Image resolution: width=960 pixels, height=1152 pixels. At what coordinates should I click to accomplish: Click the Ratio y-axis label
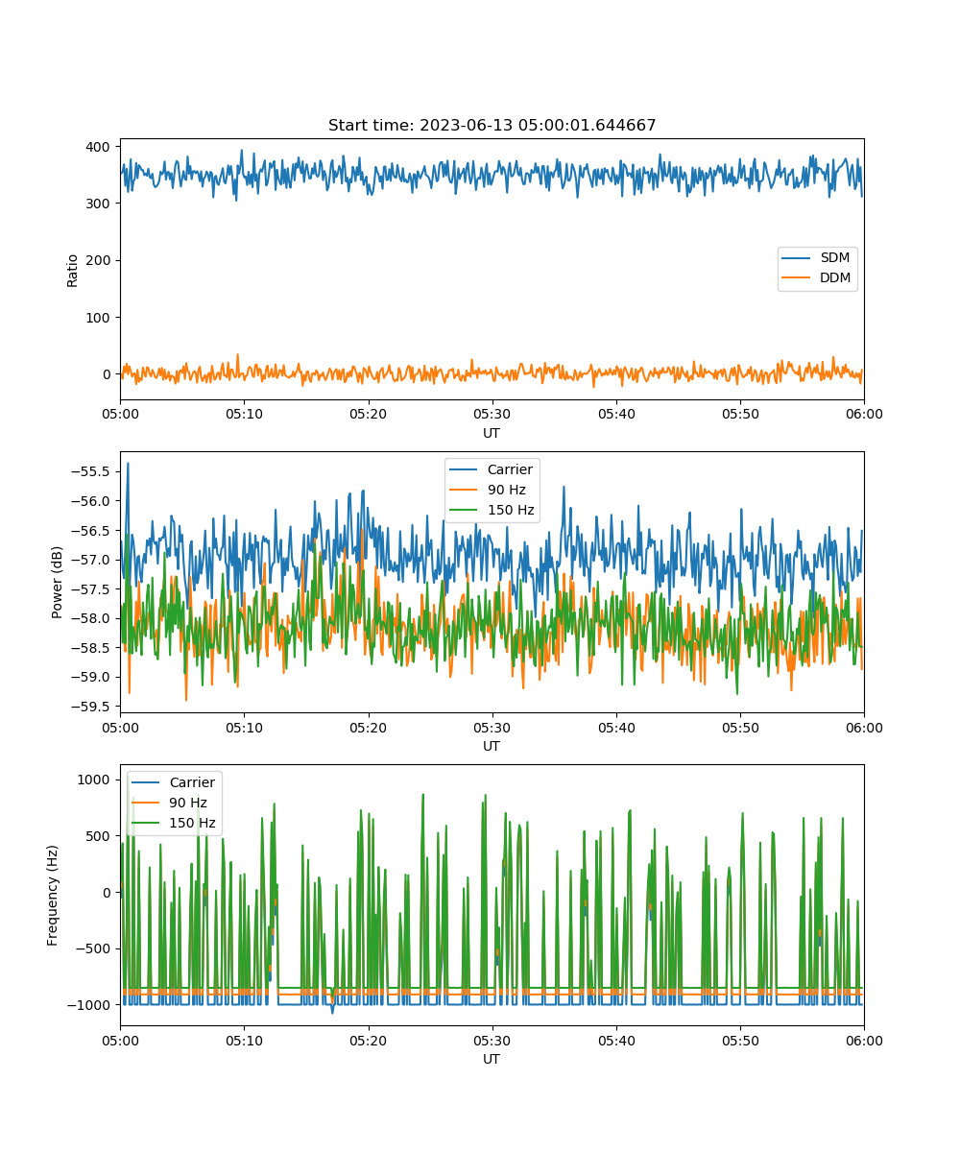pyautogui.click(x=73, y=269)
